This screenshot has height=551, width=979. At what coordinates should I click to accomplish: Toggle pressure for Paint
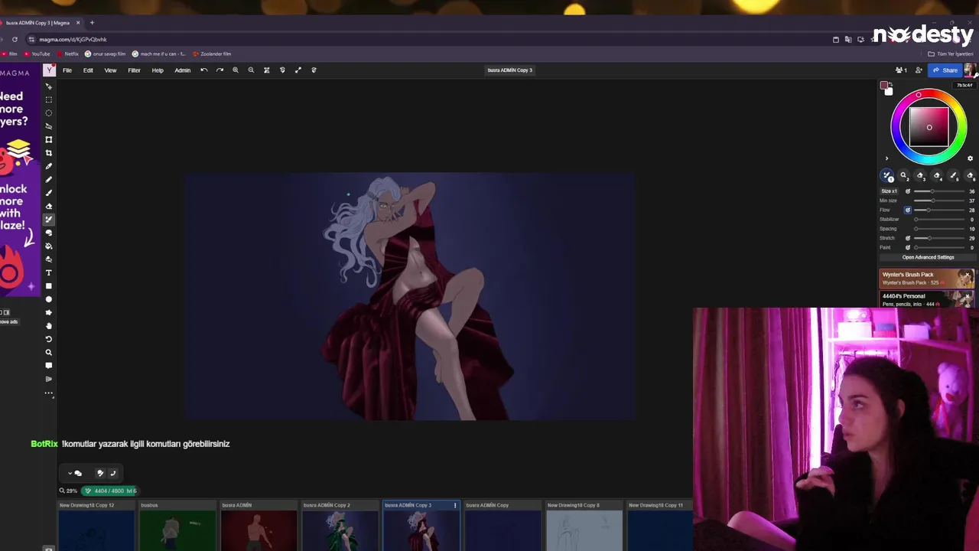(x=908, y=247)
